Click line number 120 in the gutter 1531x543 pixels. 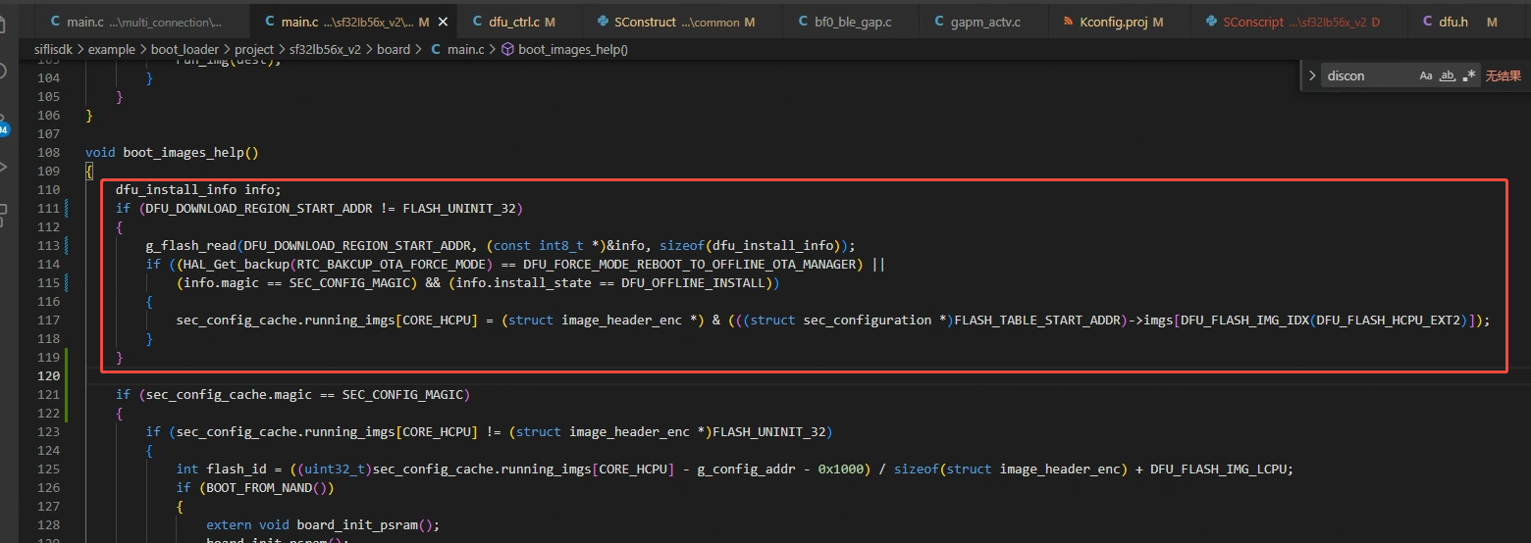(x=48, y=376)
